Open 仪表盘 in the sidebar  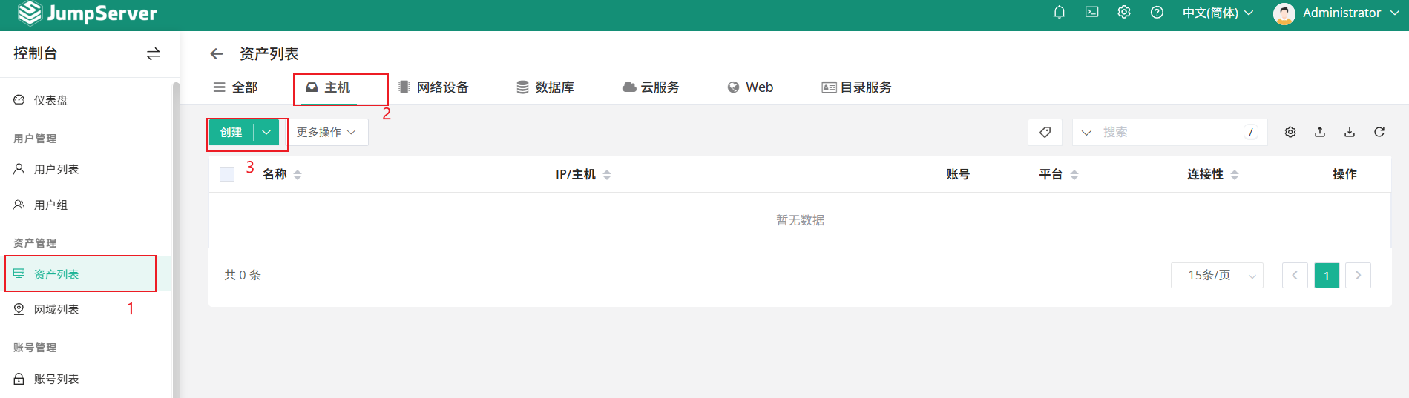click(x=86, y=100)
